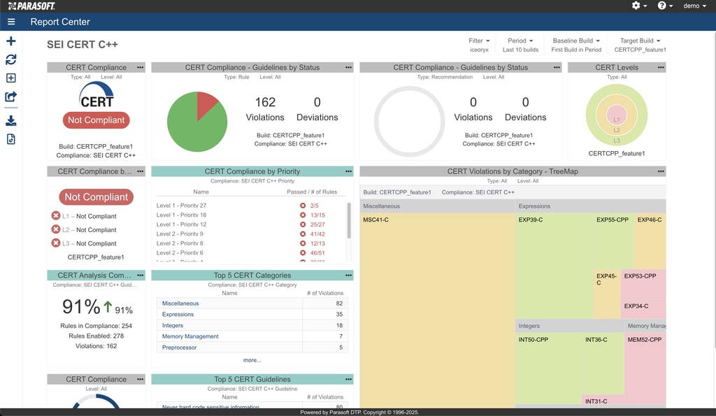
Task: Click the EXP53-CPP treemap block
Action: [643, 285]
